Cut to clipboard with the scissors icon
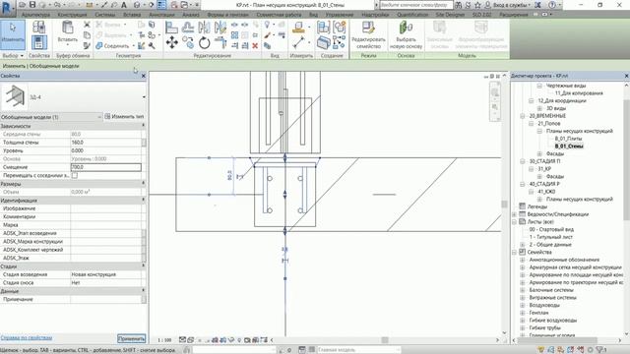 click(x=87, y=25)
